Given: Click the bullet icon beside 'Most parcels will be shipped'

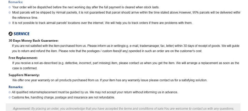Looking at the screenshot, I should click(x=10, y=13).
